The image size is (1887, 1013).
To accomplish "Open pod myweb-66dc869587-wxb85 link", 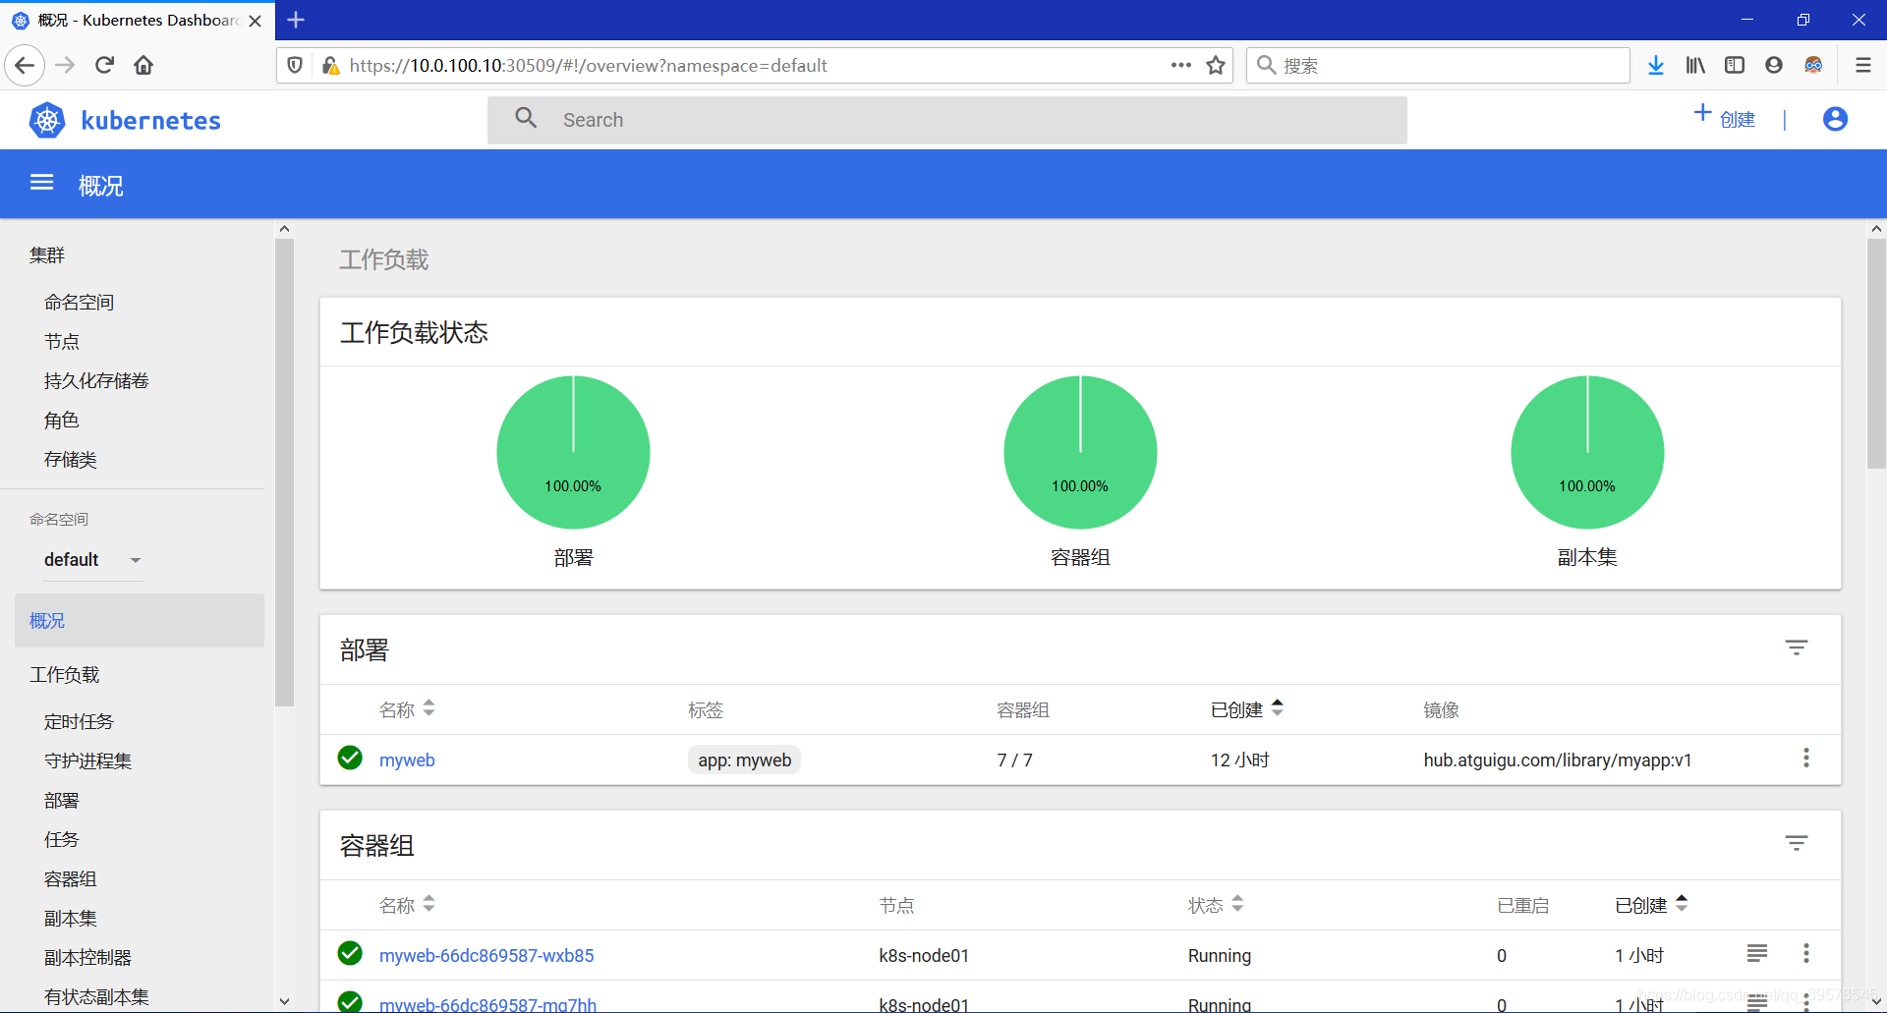I will [486, 955].
